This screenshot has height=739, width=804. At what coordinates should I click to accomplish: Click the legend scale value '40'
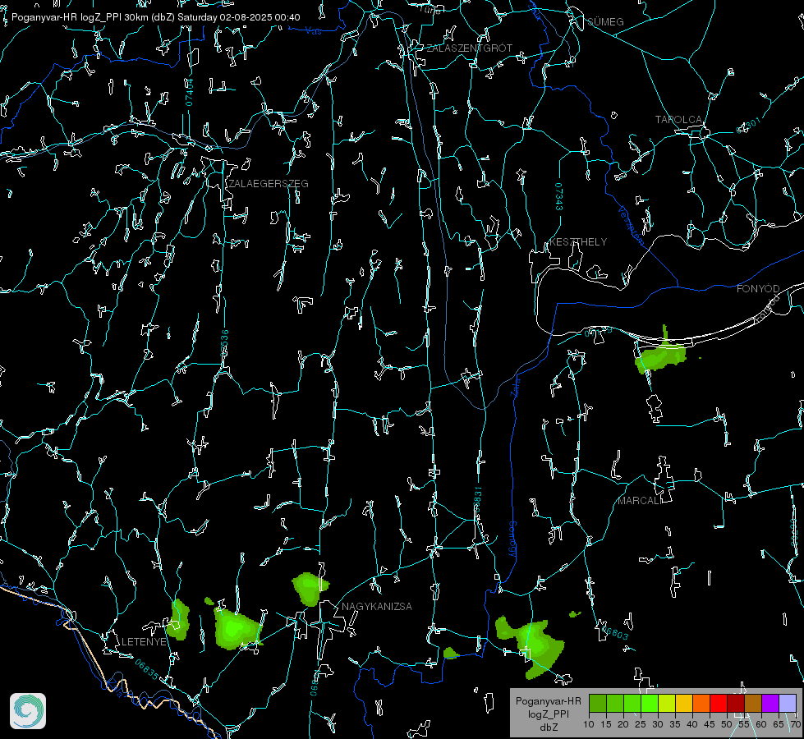click(692, 724)
